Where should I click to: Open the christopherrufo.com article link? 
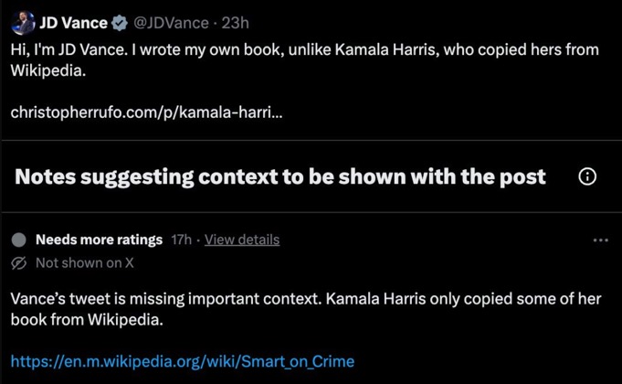pyautogui.click(x=146, y=112)
